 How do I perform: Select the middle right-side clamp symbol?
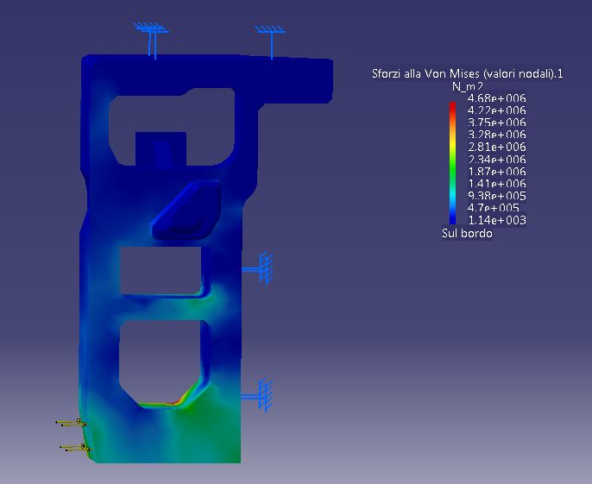(258, 268)
